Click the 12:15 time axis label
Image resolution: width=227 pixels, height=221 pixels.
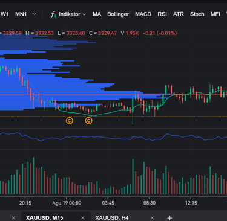[x=191, y=203]
